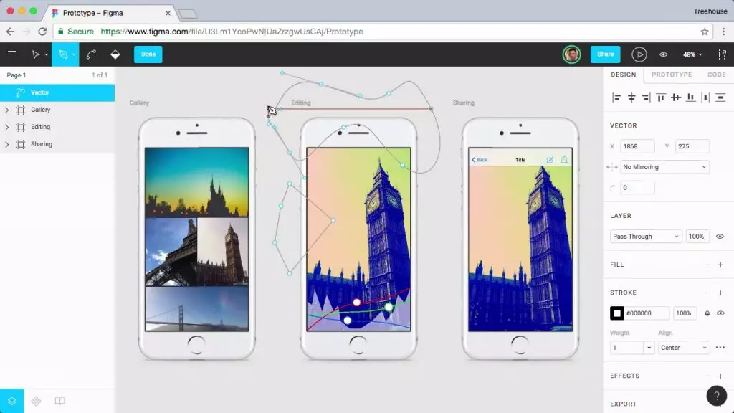This screenshot has width=734, height=413.
Task: Click the black stroke color swatch
Action: click(x=616, y=313)
